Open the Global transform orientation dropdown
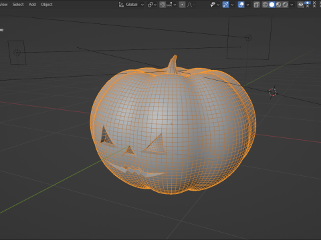This screenshot has width=321, height=240. point(131,5)
